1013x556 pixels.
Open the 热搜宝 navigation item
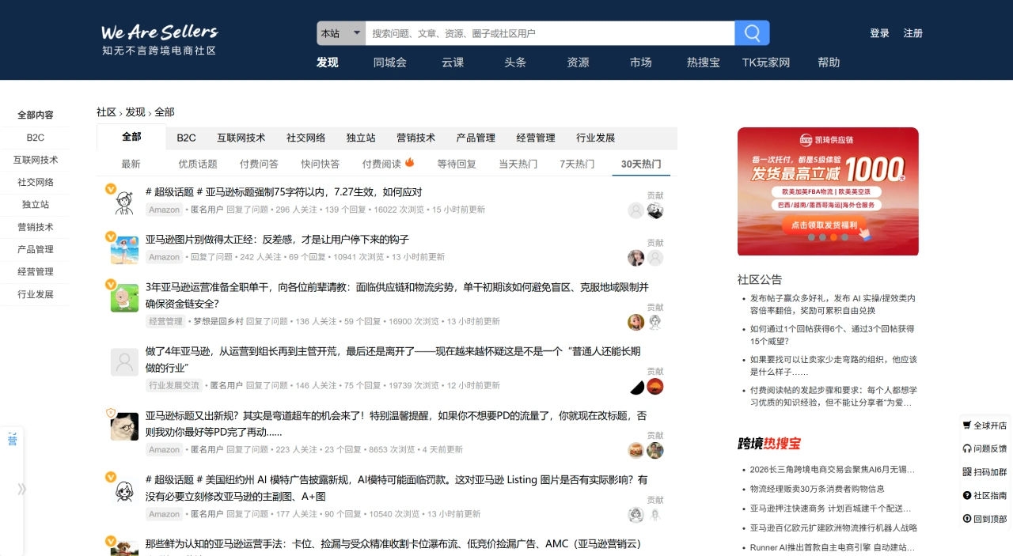coord(704,62)
